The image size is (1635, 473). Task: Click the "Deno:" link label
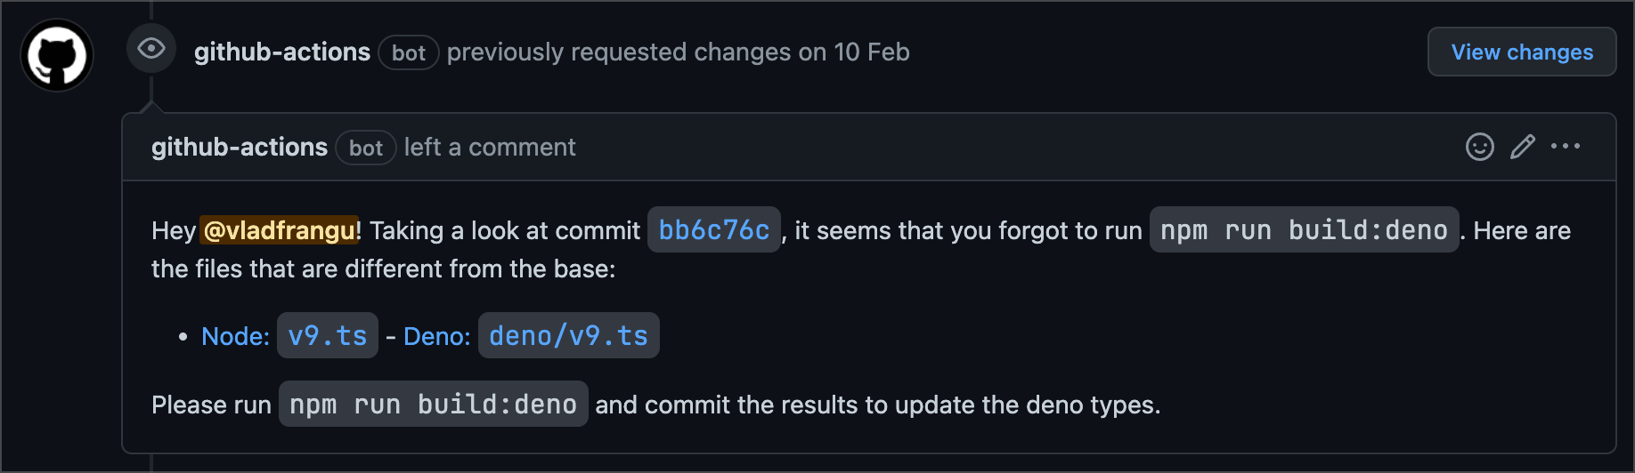pyautogui.click(x=436, y=336)
